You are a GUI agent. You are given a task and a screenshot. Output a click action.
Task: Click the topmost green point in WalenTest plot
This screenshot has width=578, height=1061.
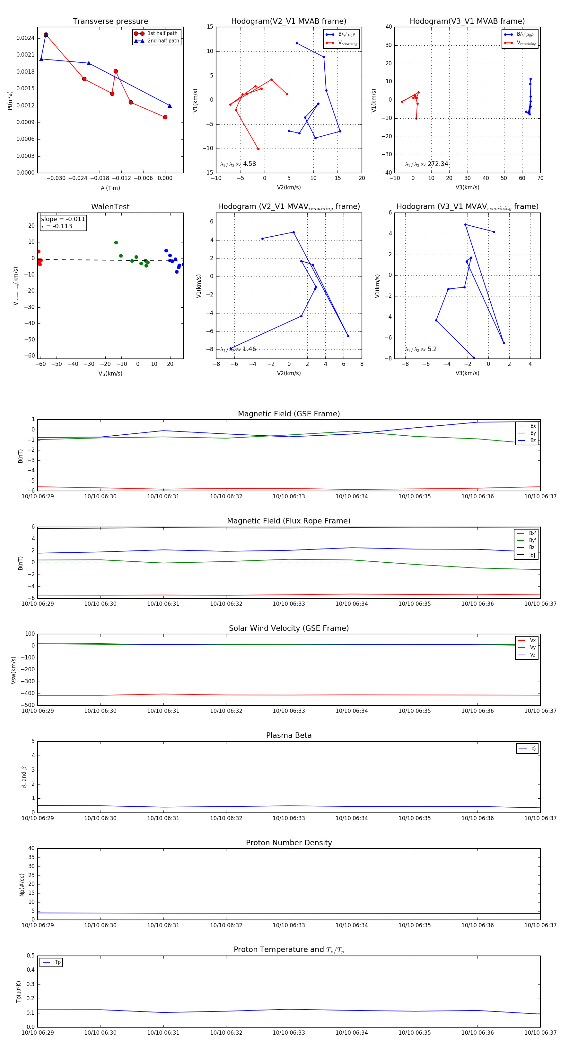[x=116, y=243]
